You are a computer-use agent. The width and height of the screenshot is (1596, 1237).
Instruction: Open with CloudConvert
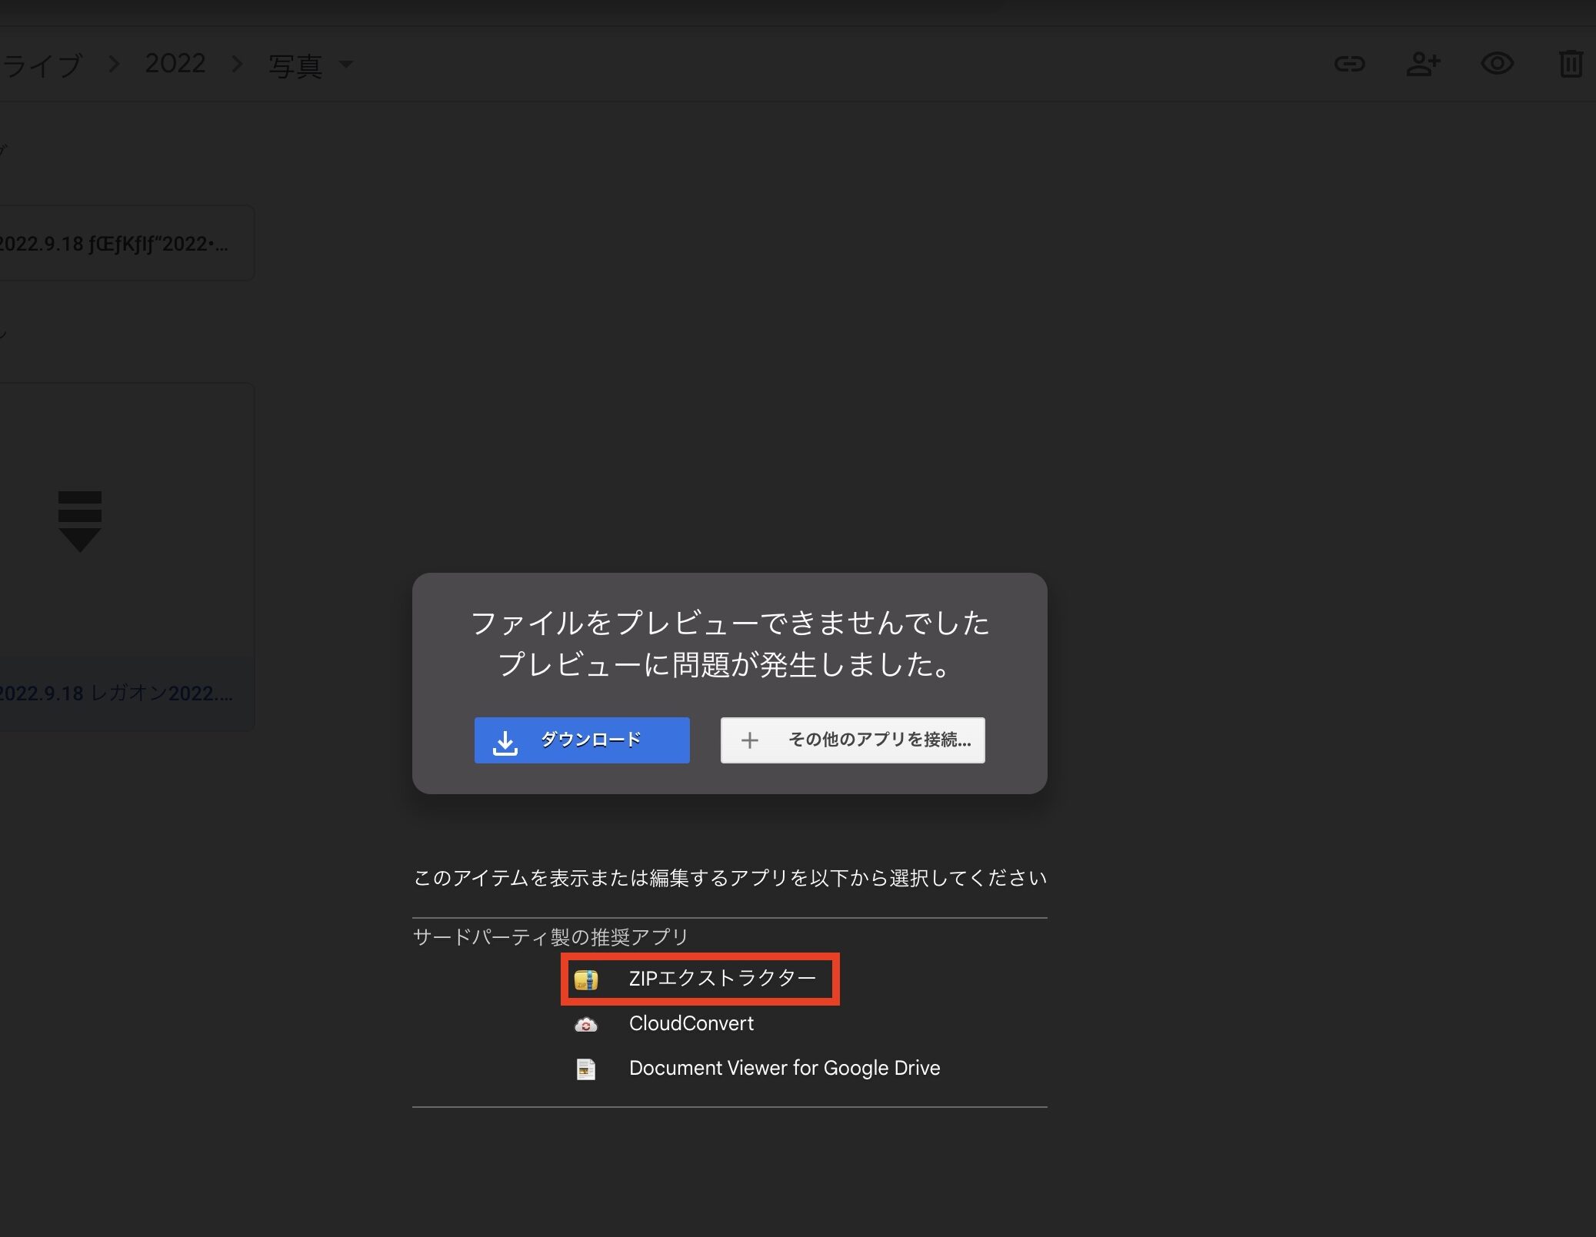[691, 1023]
